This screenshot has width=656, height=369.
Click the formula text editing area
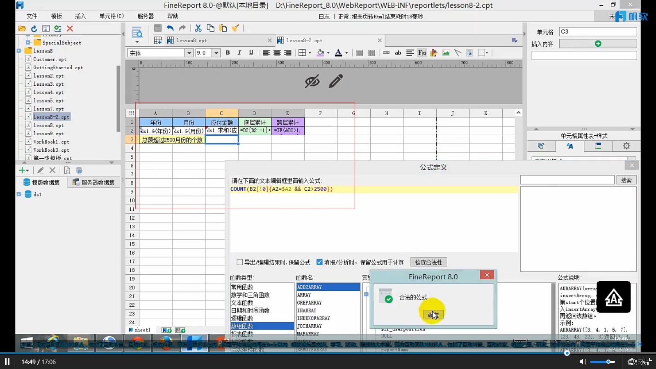374,219
